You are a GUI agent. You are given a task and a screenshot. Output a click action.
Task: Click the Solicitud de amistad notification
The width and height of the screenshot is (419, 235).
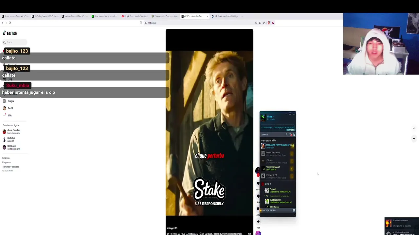coord(402,223)
